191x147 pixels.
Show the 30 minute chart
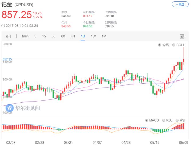(x=53, y=36)
